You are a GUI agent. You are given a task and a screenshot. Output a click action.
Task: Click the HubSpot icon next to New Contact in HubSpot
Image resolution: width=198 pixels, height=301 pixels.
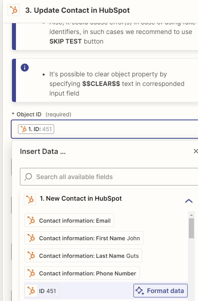(x=30, y=199)
